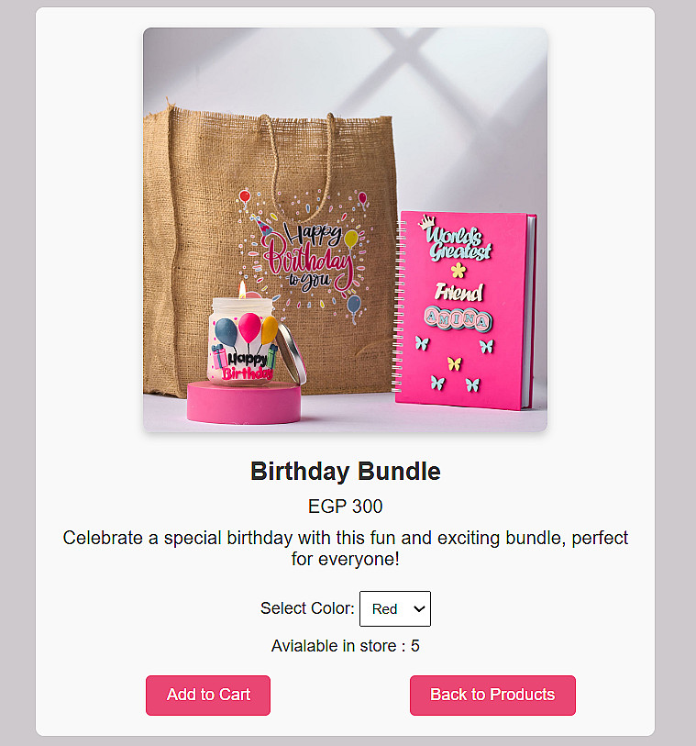Click the product description paragraph
Screen dimensions: 696x746
click(346, 548)
